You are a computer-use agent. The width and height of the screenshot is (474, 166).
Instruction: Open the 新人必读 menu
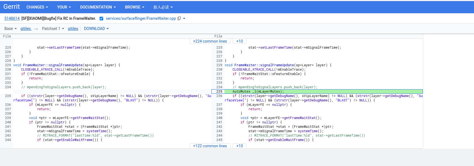(163, 7)
